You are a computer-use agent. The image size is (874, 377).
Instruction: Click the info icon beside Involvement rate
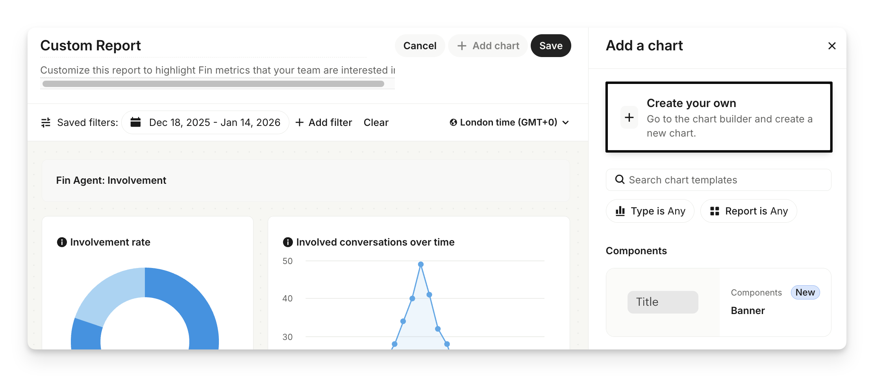62,242
